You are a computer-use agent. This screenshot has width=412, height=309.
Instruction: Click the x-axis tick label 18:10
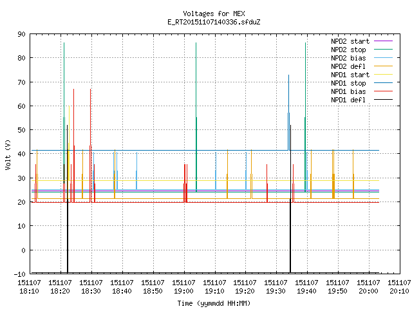[29, 291]
